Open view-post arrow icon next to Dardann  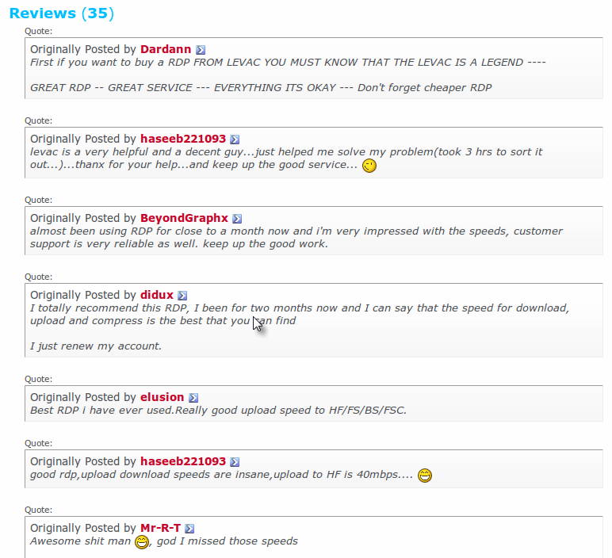(201, 50)
